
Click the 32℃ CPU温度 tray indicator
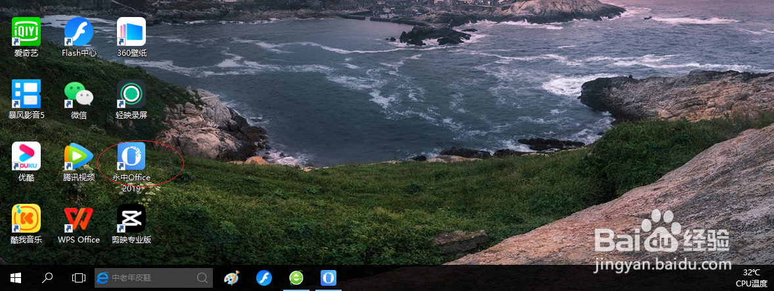tap(751, 278)
